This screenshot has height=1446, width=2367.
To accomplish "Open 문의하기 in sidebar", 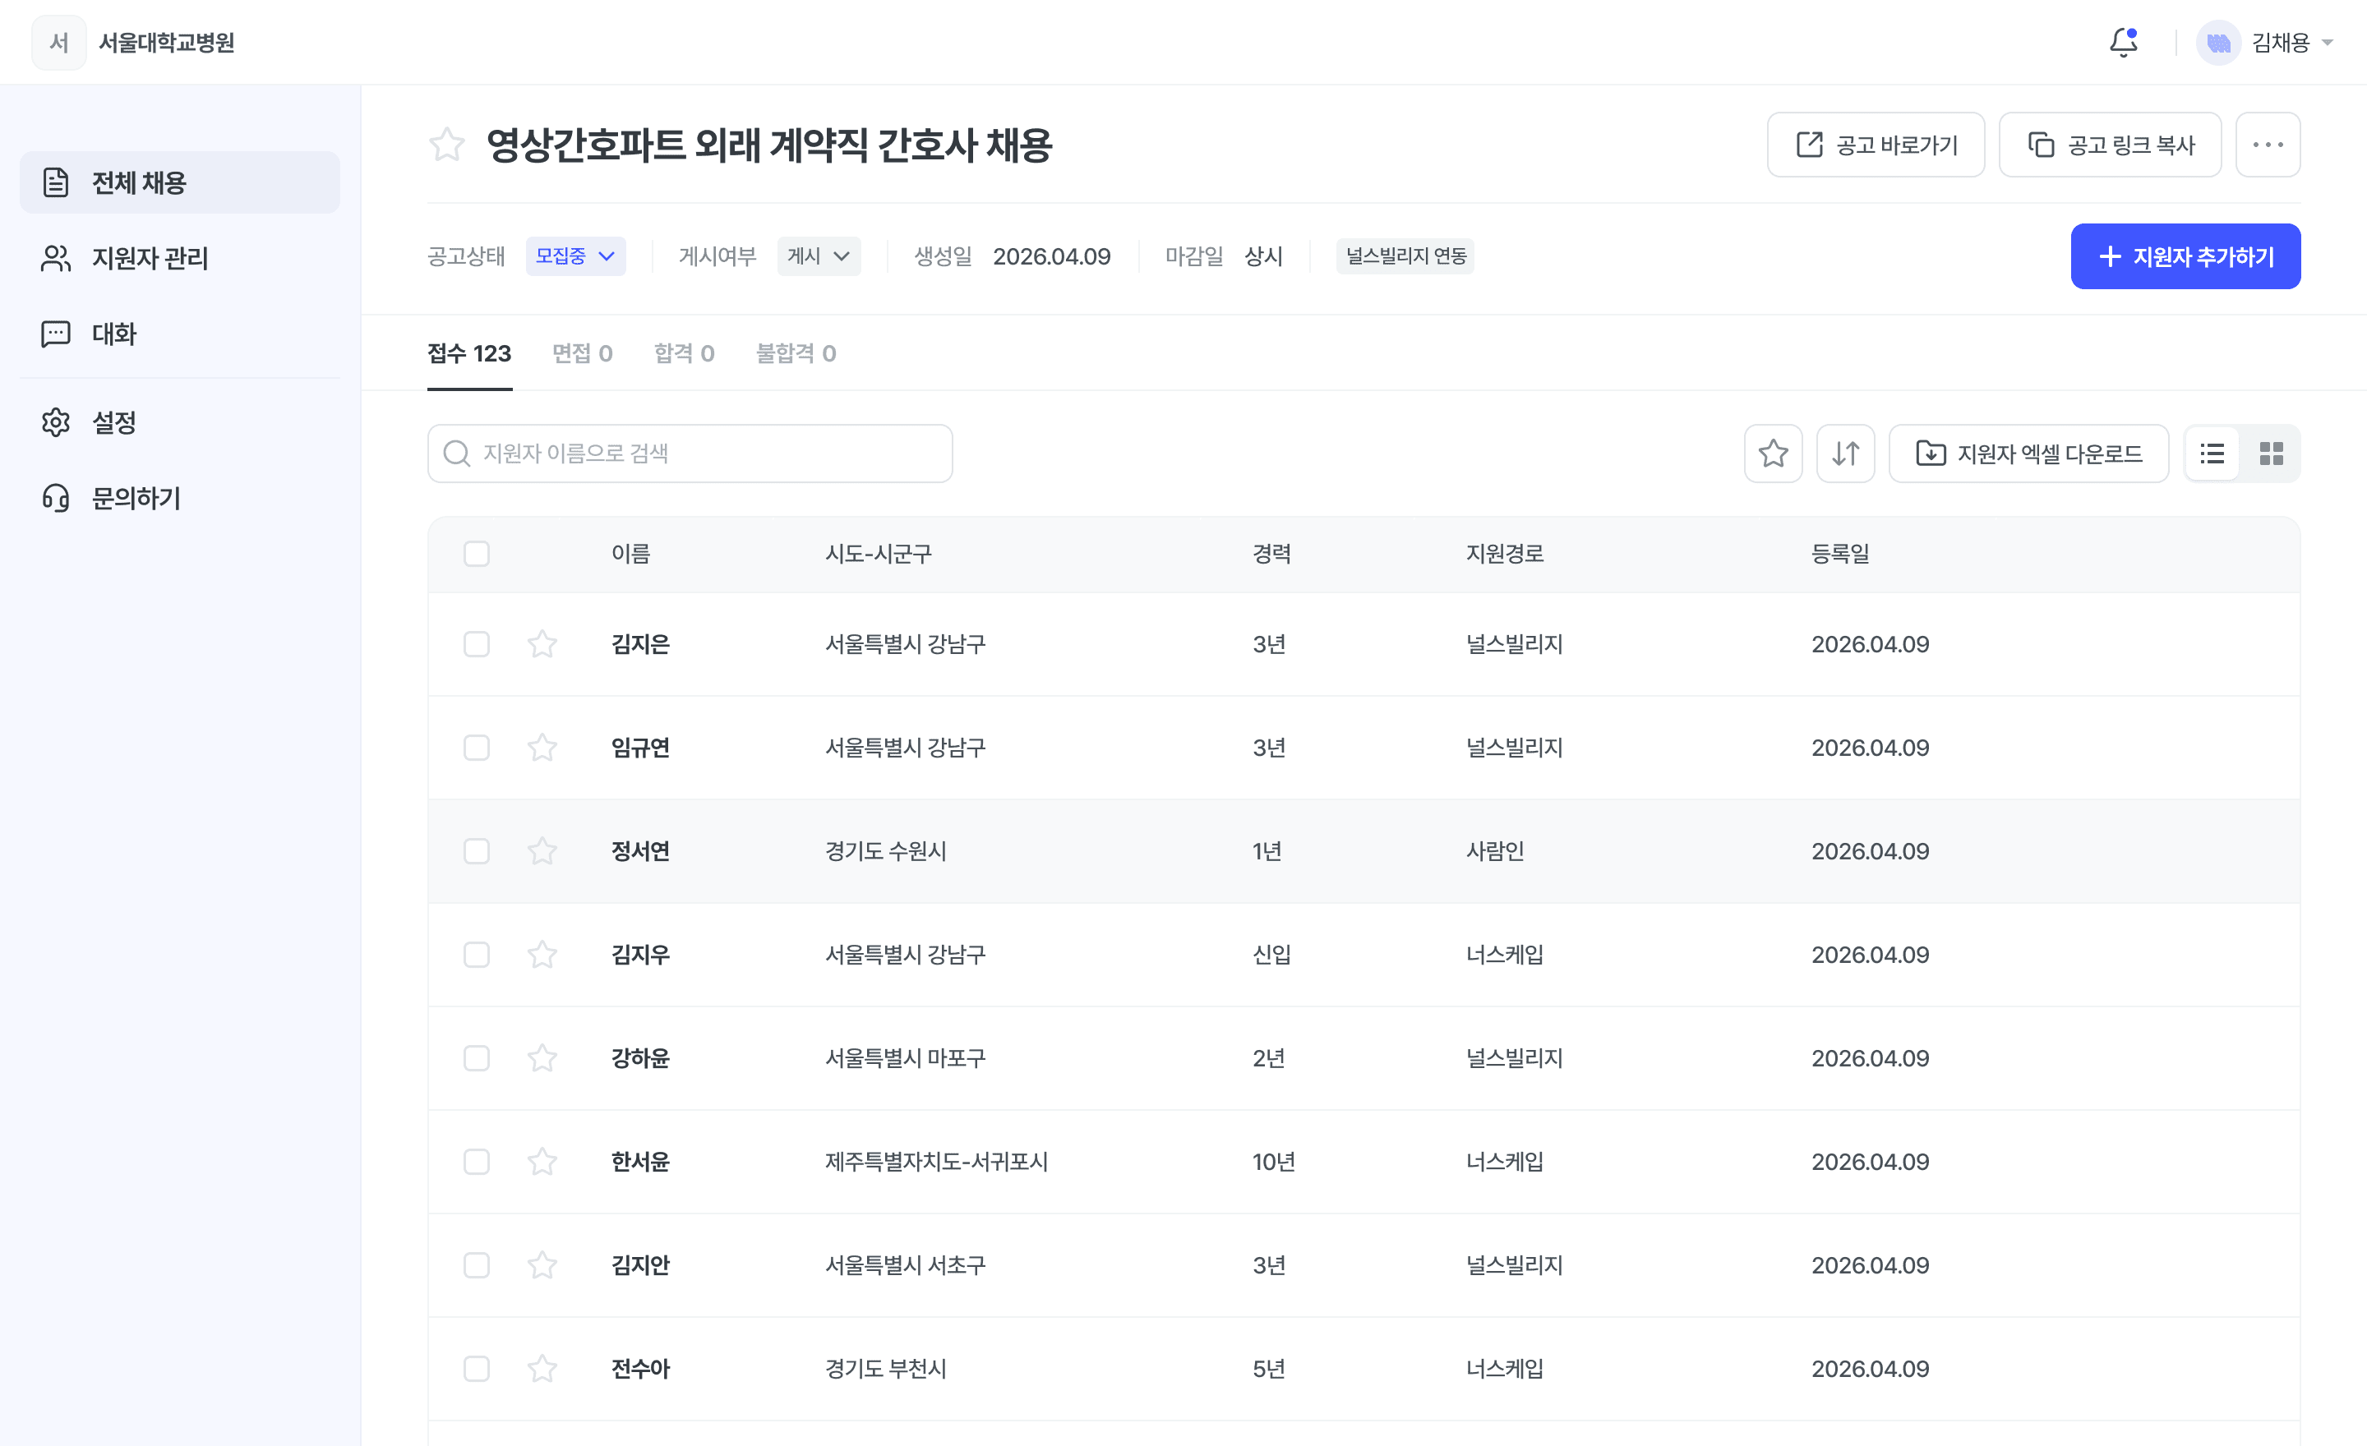I will (x=180, y=499).
